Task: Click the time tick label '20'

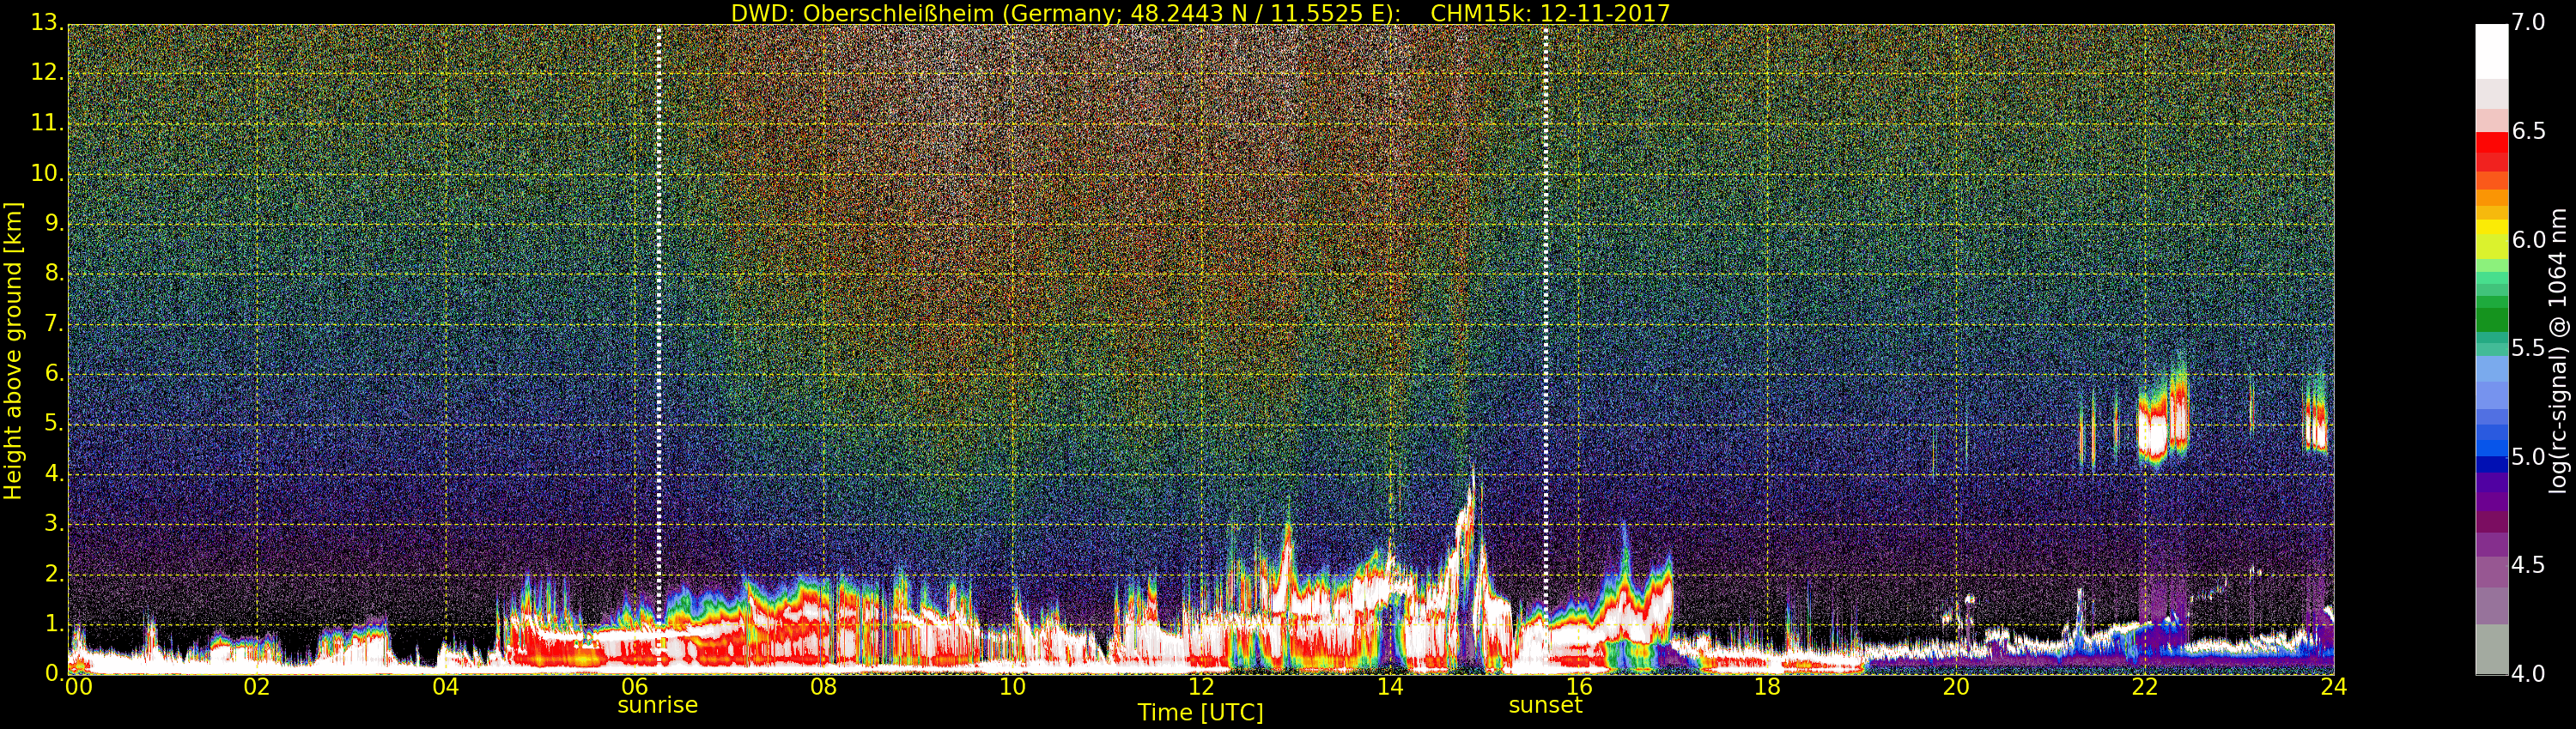Action: (x=1956, y=687)
